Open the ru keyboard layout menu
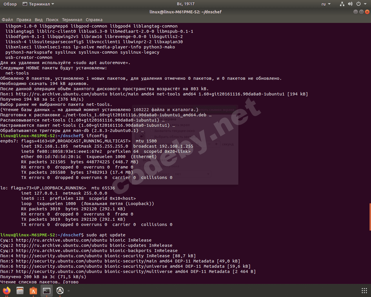This screenshot has height=297, width=371. tap(326, 4)
